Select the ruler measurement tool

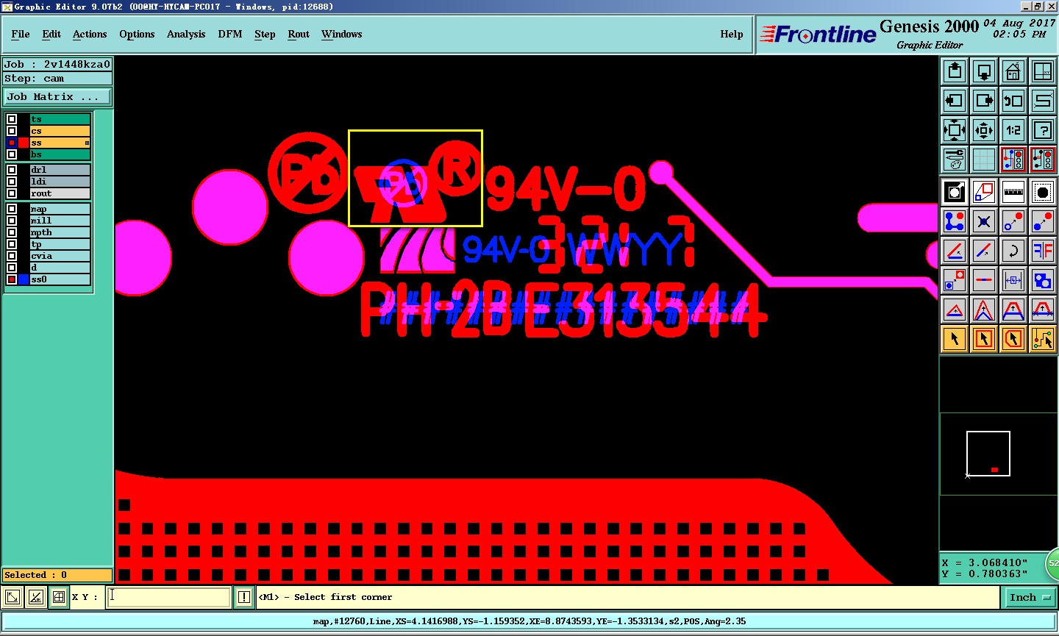point(1013,192)
